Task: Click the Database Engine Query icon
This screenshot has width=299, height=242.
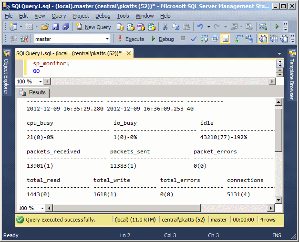Action: click(x=120, y=27)
